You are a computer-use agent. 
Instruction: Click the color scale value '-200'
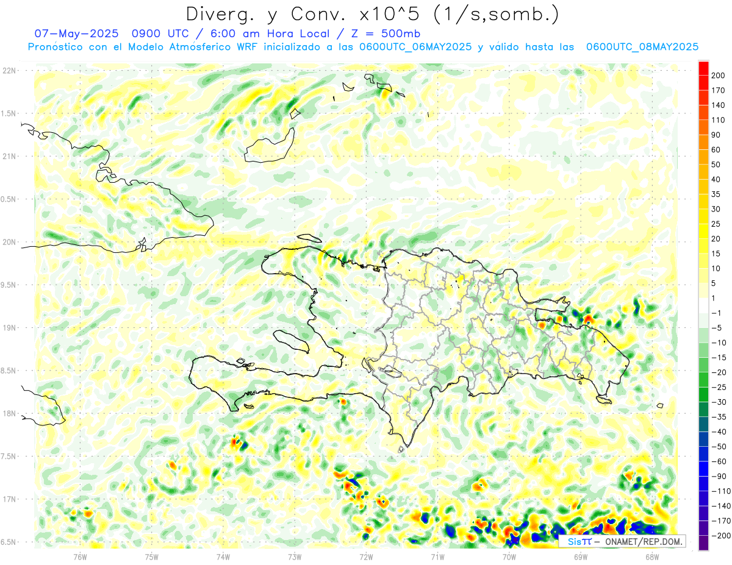[722, 536]
